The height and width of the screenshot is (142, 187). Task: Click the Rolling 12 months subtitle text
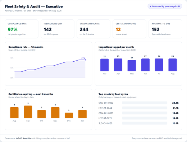point(33,11)
